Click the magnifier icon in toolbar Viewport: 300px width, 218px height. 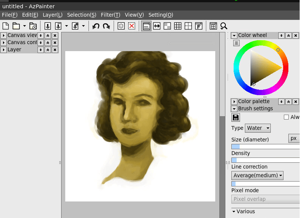[x=224, y=26]
